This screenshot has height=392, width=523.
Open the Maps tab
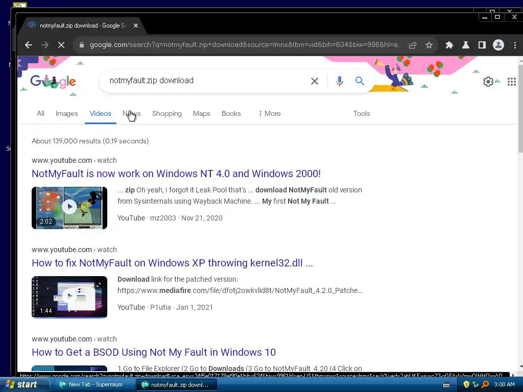tap(201, 114)
